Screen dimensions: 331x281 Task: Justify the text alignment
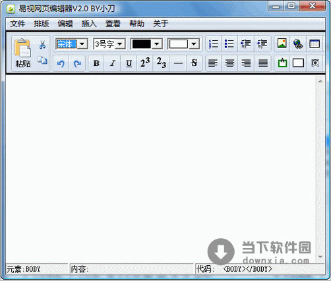(263, 63)
